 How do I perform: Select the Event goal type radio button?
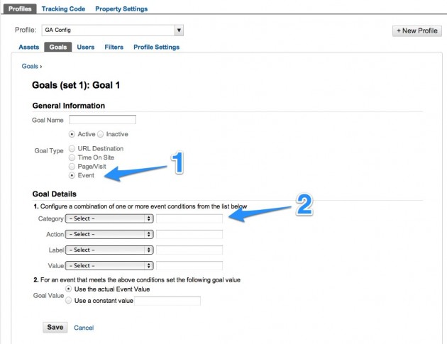[x=72, y=175]
